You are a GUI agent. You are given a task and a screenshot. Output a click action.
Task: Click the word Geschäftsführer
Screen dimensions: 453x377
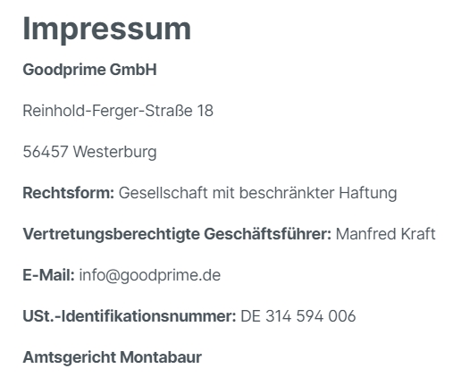click(x=268, y=234)
